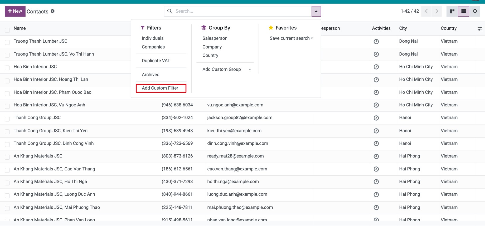485x226 pixels.
Task: Open Add Custom Filter
Action: pos(161,88)
